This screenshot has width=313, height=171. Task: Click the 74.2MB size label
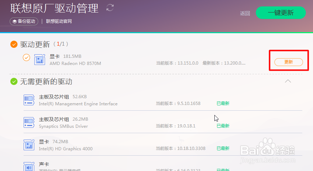tap(60, 142)
